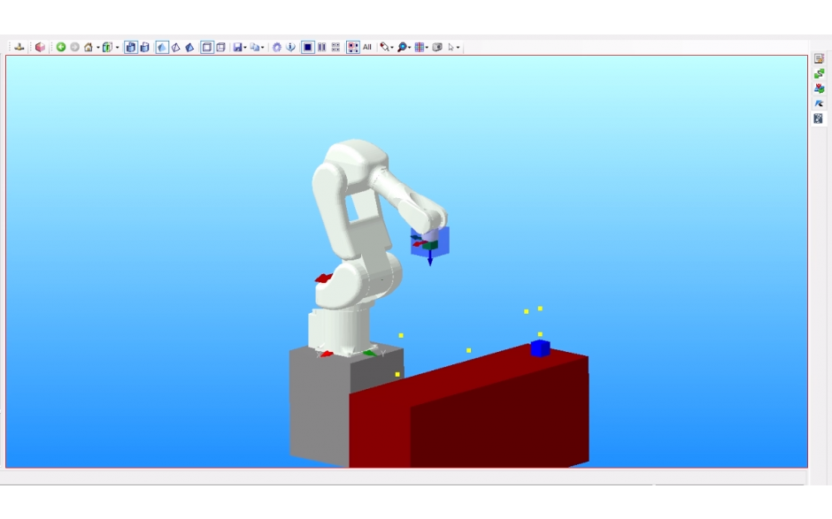Switch to four-pane viewport layout

[335, 47]
